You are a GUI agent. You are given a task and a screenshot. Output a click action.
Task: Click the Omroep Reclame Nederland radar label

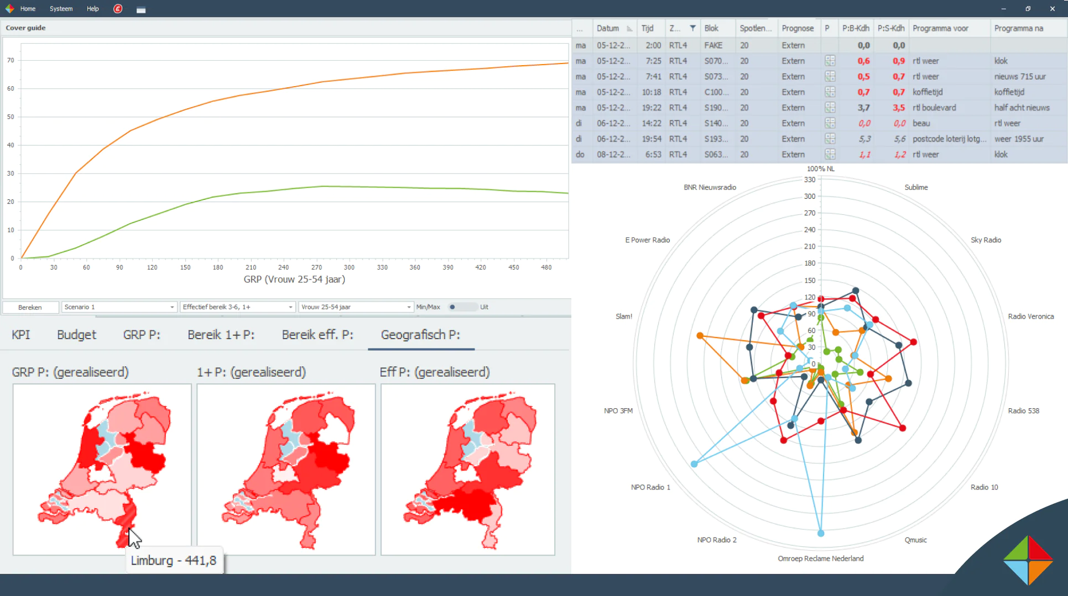pyautogui.click(x=820, y=558)
